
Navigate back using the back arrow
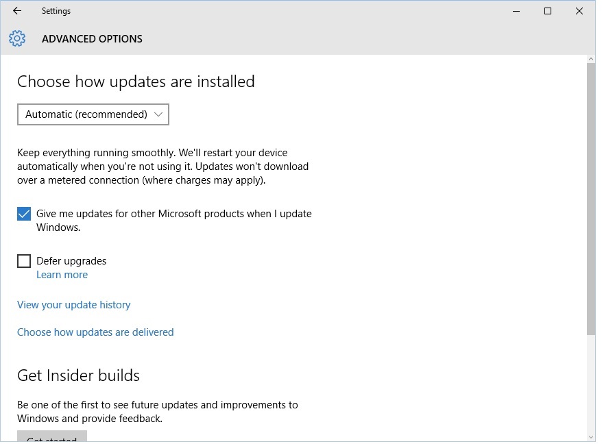16,10
